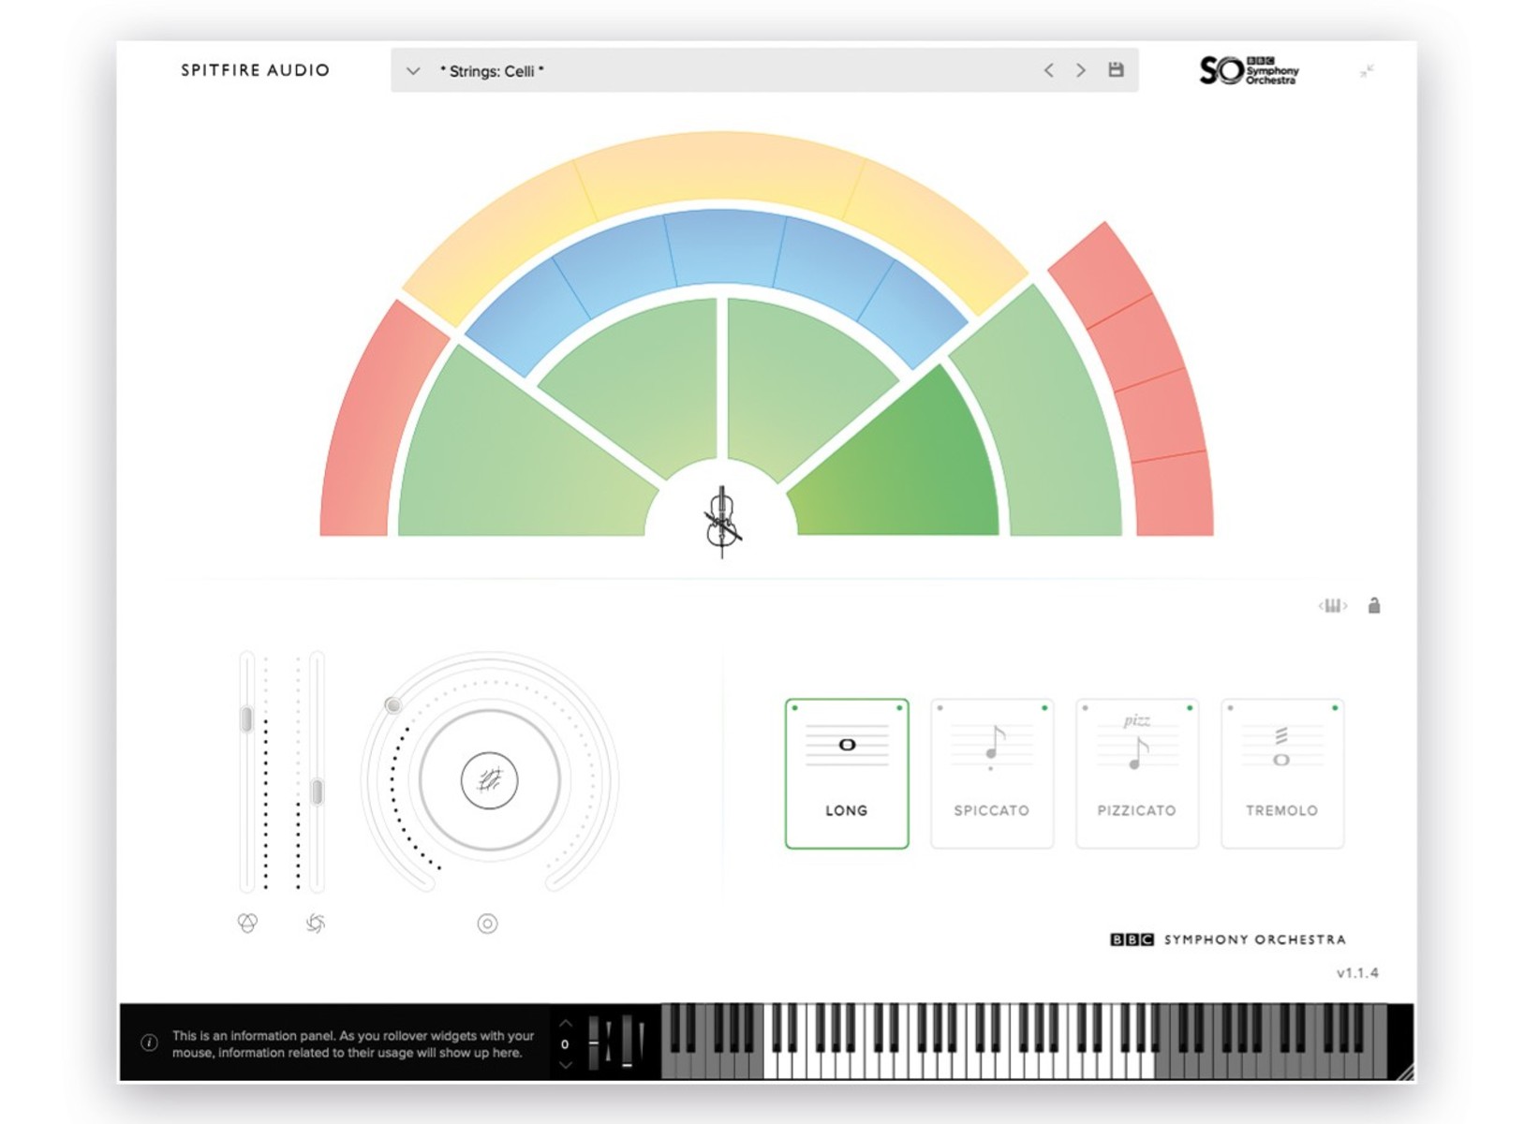Click the mod wheel strip

pos(627,1043)
